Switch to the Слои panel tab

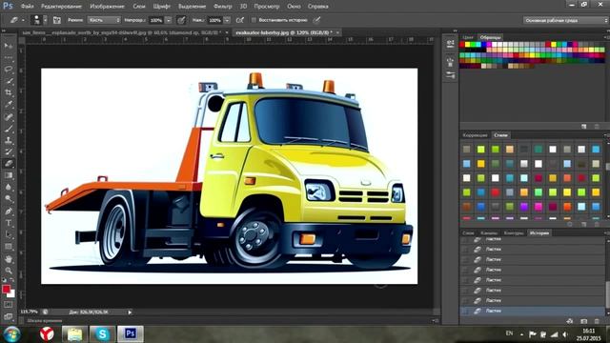[468, 232]
